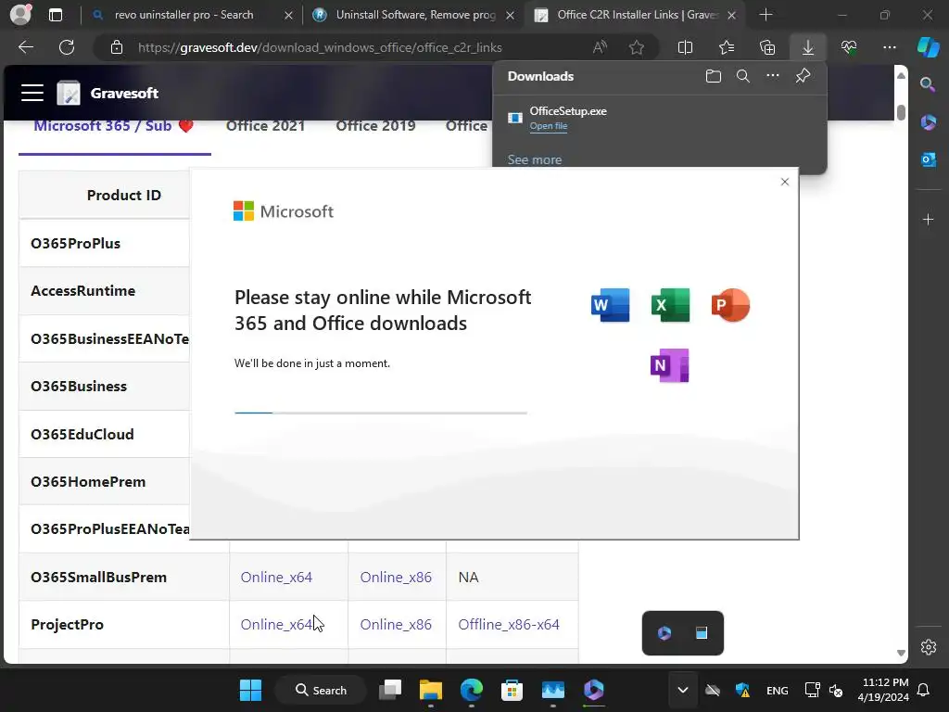Image resolution: width=949 pixels, height=712 pixels.
Task: Close the revo uninstaller pro tab
Action: click(x=289, y=15)
